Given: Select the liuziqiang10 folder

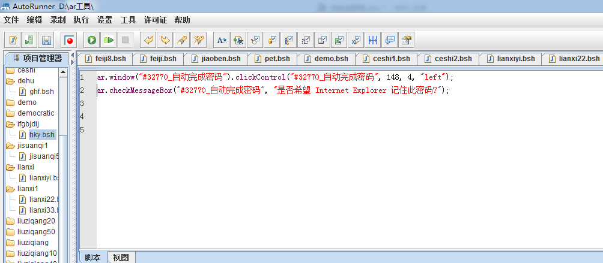Looking at the screenshot, I should 37,253.
